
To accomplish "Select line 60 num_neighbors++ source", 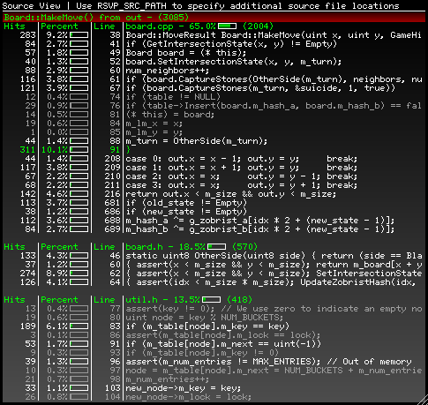I will [168, 71].
